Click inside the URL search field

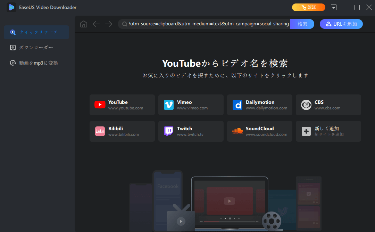tap(208, 24)
